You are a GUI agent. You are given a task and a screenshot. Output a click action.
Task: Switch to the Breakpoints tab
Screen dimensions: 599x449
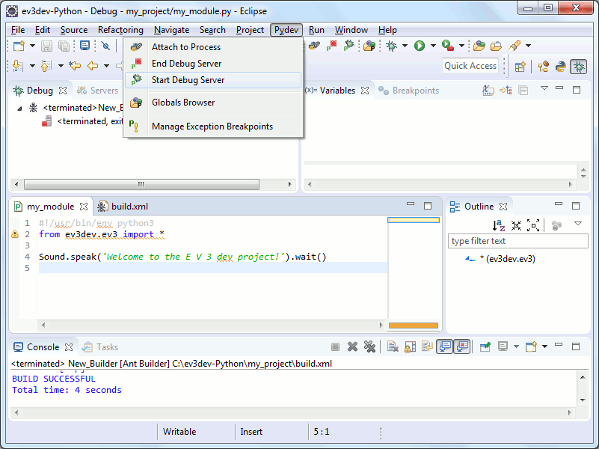tap(409, 91)
